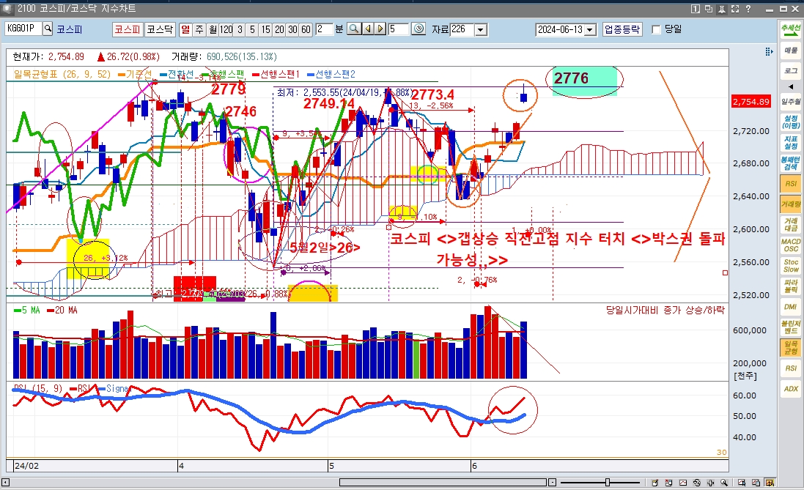Screen dimensions: 804x490
Task: Click the left arrow chart shift icon
Action: 368,29
